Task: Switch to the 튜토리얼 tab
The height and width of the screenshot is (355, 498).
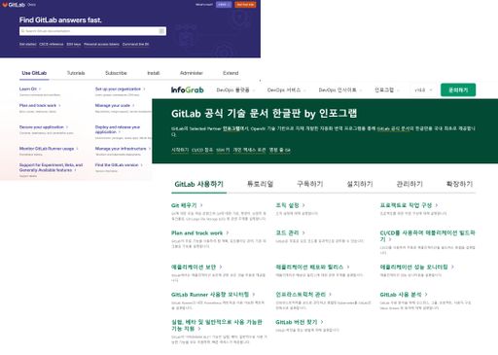Action: 261,184
